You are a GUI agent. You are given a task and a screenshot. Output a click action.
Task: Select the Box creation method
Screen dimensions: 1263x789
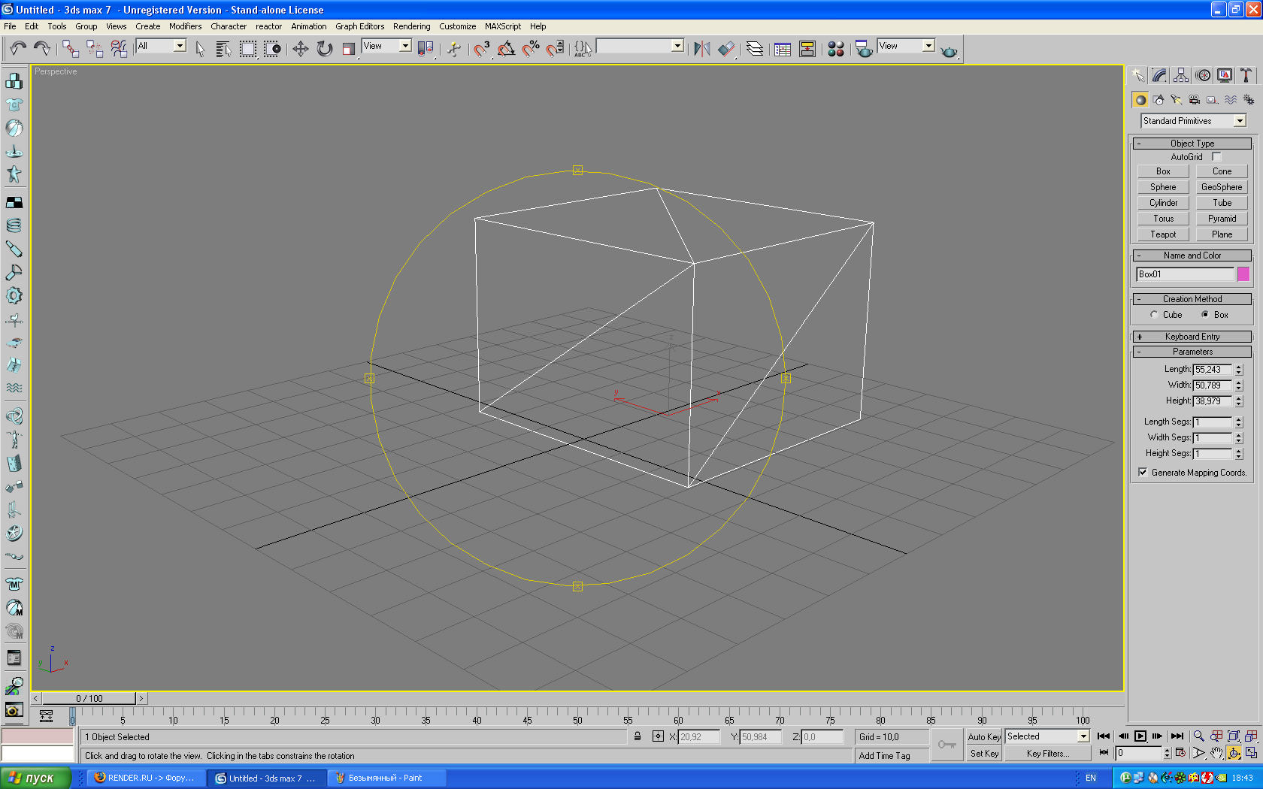coord(1205,315)
